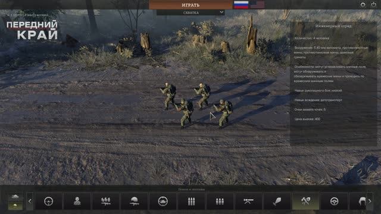Click the Количество: 4 человека line
The height and width of the screenshot is (214, 381).
311,38
